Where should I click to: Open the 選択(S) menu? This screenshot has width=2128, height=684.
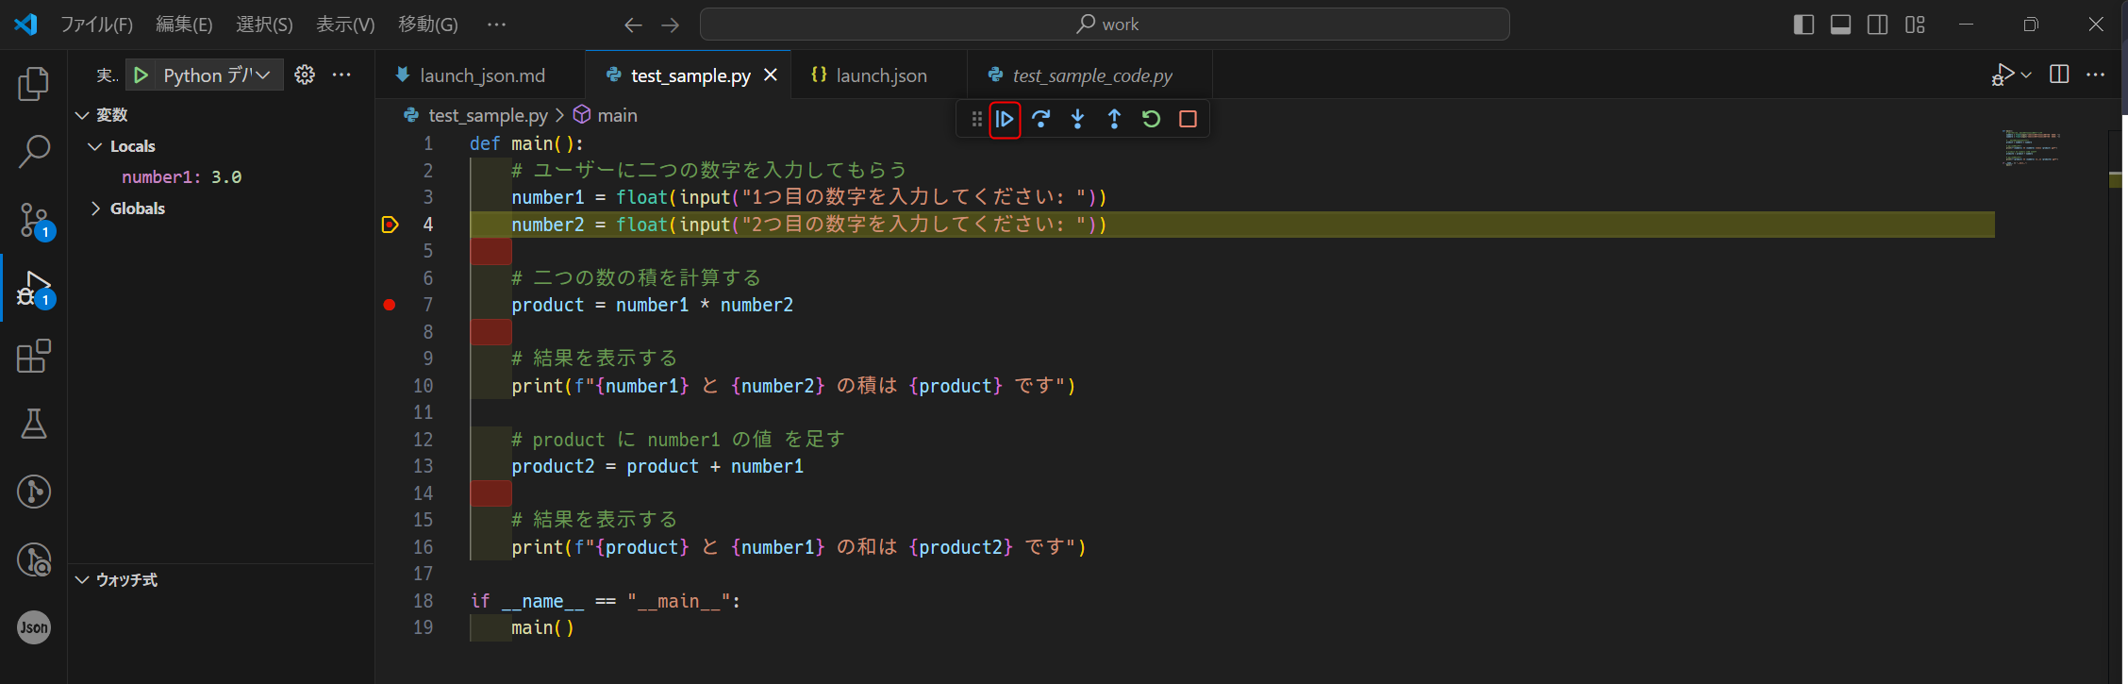click(x=264, y=25)
